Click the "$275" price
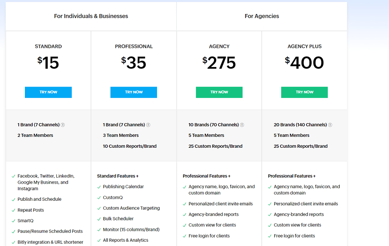Viewport: 389px width, 246px height. [x=219, y=62]
